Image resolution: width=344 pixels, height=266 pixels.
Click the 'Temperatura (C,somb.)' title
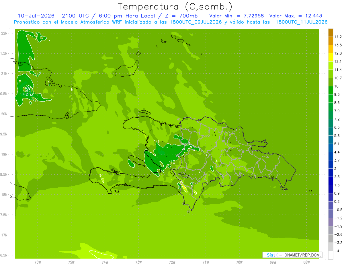pos(175,7)
